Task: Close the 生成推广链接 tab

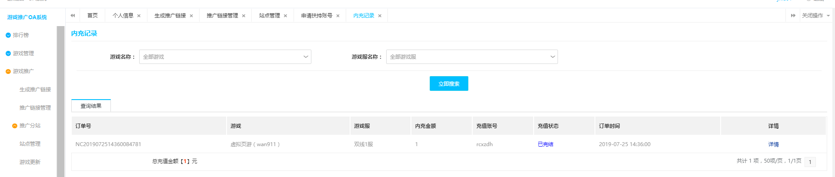Action: tap(191, 16)
